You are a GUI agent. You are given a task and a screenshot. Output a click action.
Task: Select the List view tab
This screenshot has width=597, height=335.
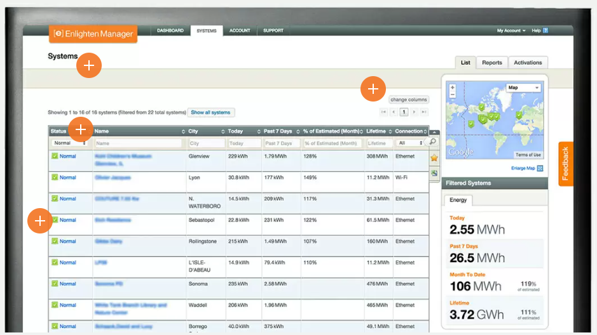[x=465, y=63]
